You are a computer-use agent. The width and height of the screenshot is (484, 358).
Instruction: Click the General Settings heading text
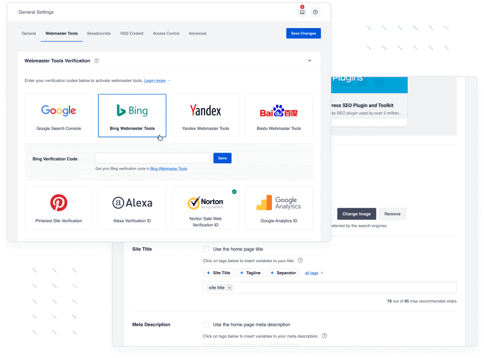pyautogui.click(x=36, y=12)
